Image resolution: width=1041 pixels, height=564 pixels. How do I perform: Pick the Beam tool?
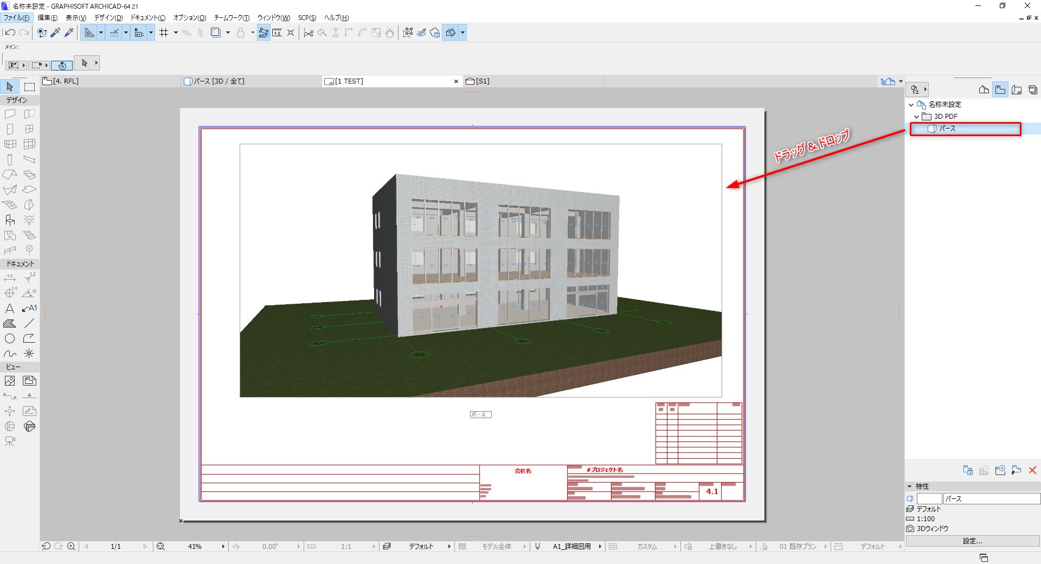(29, 159)
